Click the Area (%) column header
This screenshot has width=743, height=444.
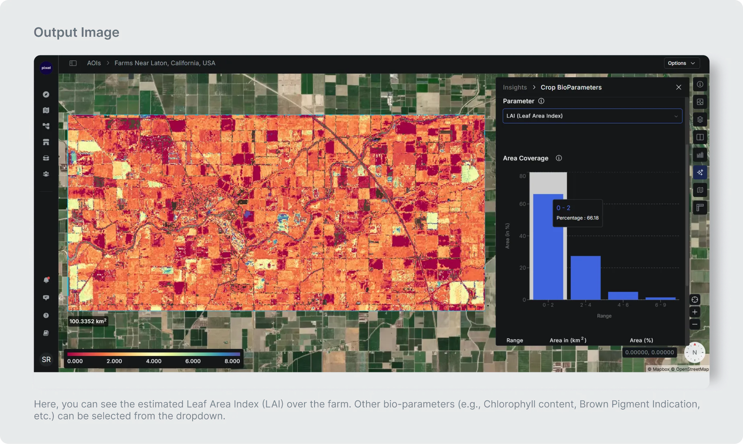(641, 340)
